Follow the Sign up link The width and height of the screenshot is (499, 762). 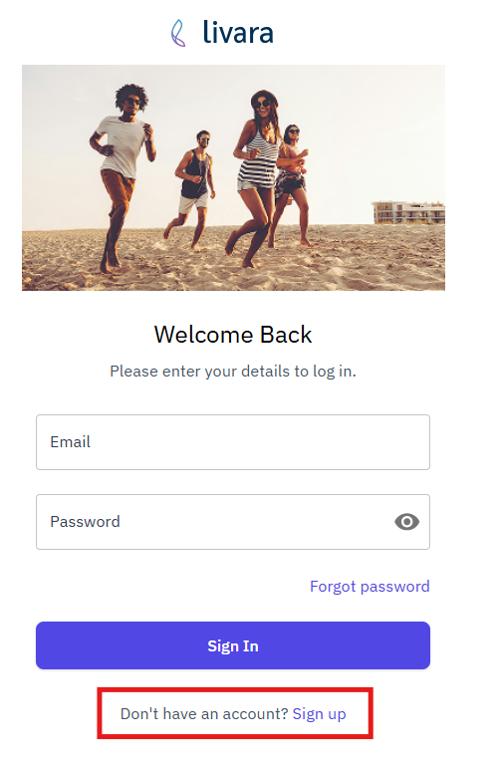click(x=320, y=714)
